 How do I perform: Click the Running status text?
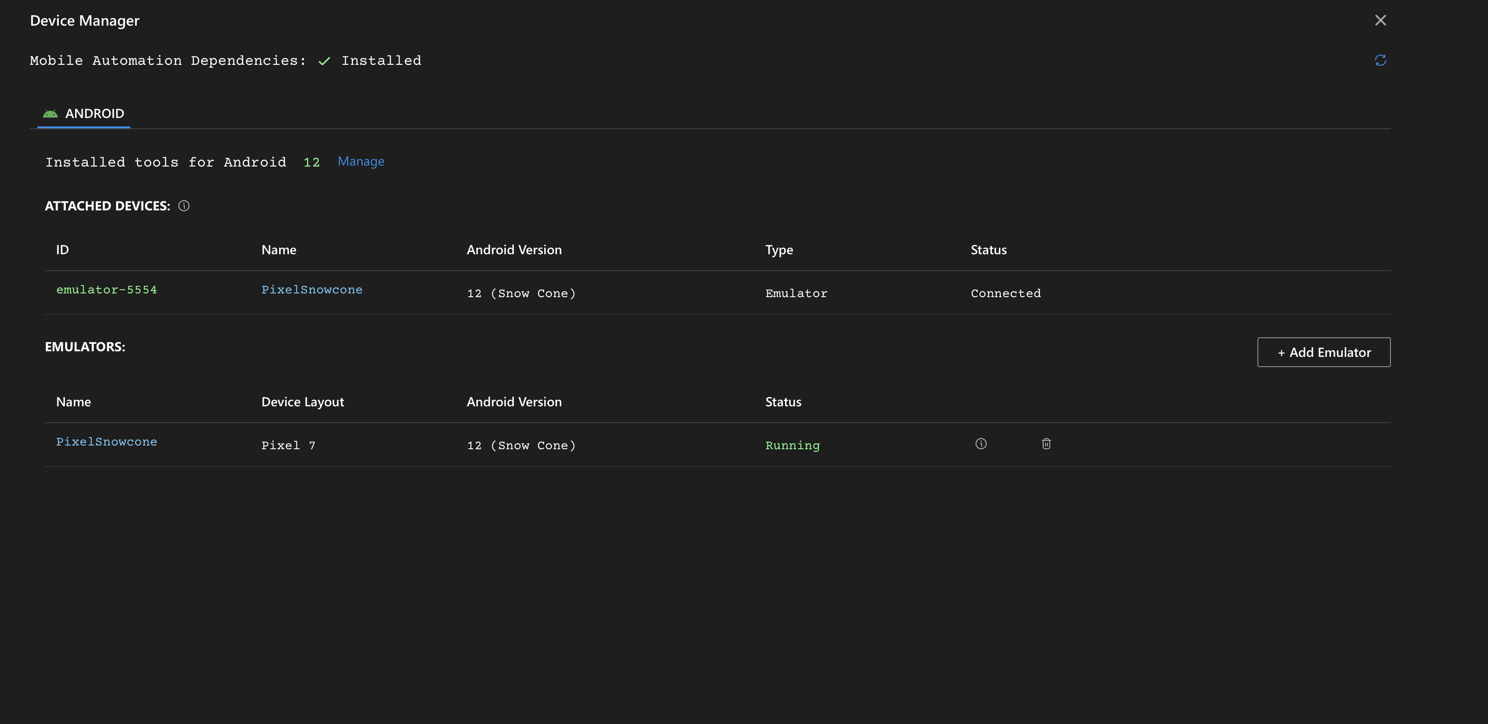792,445
